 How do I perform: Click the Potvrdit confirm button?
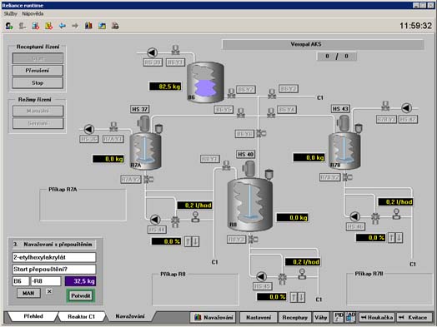pos(81,296)
